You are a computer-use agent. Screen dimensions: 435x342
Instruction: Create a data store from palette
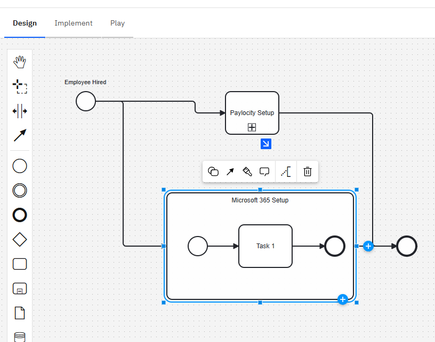[20, 337]
